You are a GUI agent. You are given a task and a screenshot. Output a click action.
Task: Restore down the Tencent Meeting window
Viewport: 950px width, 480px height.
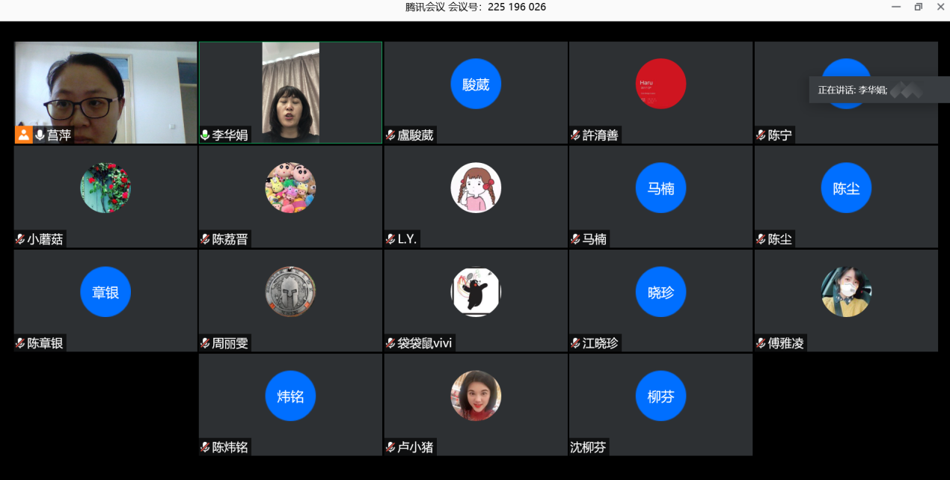pos(918,7)
